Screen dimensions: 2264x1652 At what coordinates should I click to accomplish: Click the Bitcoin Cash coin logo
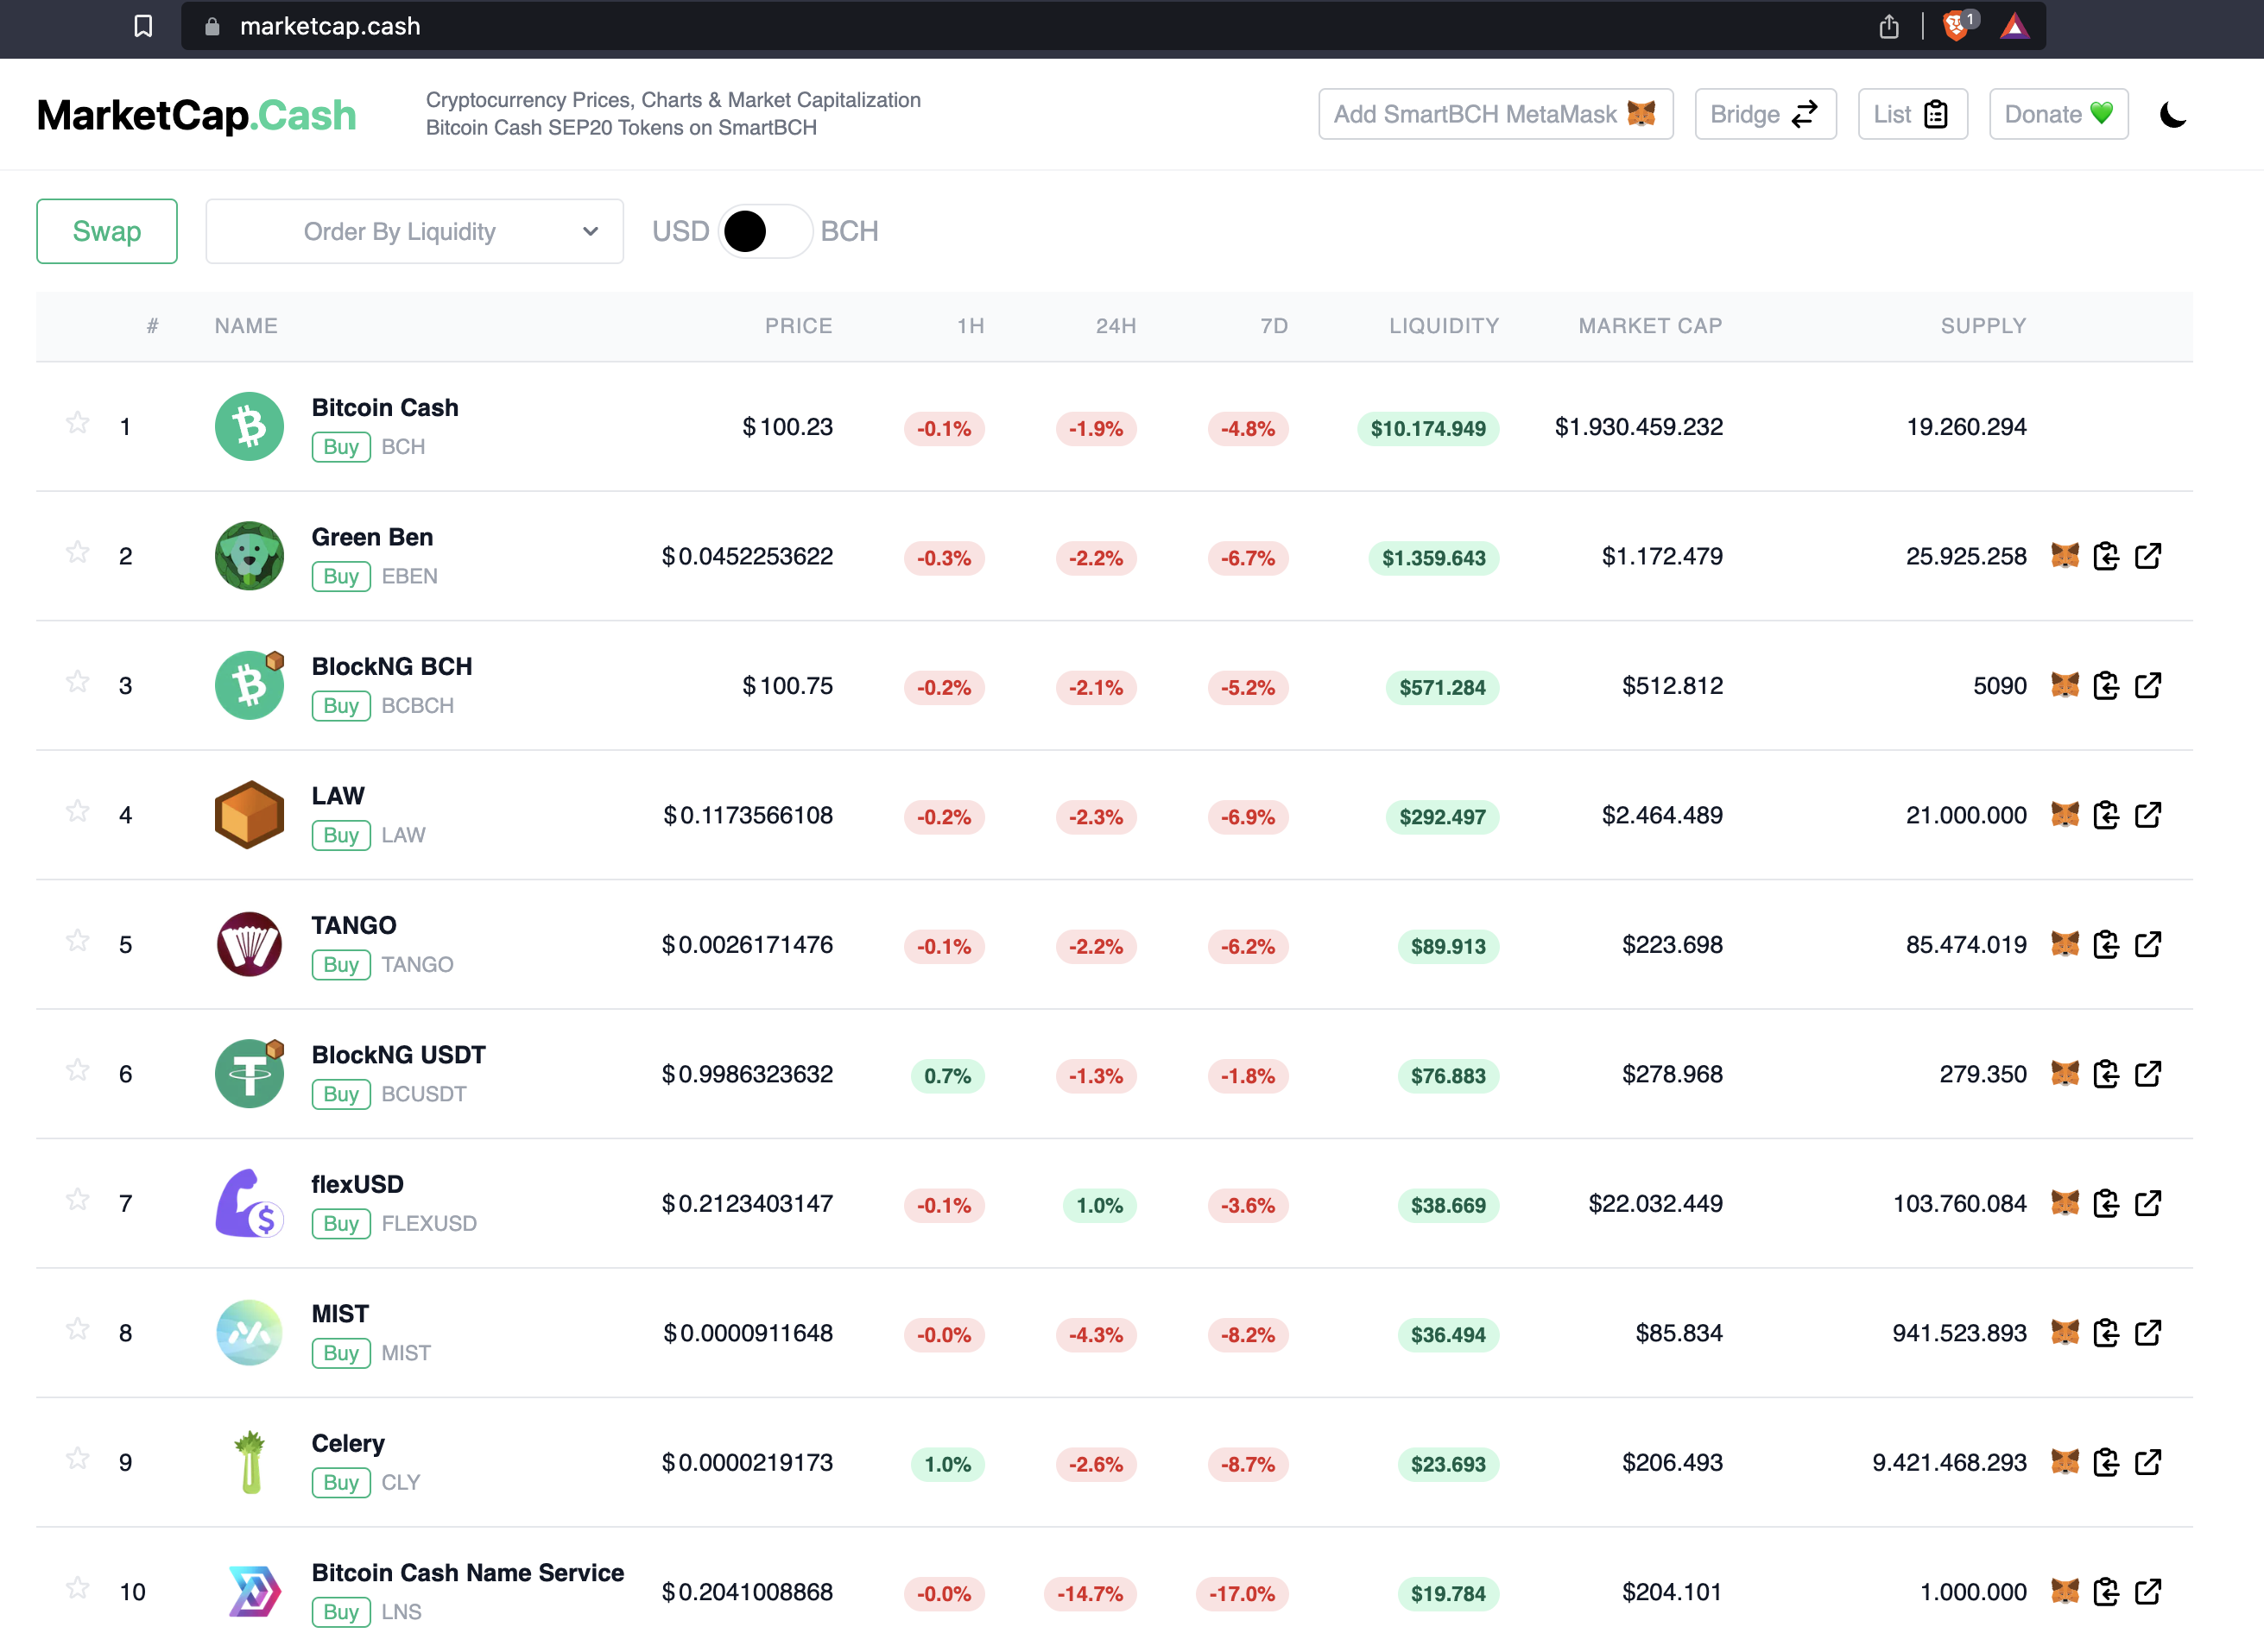[250, 426]
